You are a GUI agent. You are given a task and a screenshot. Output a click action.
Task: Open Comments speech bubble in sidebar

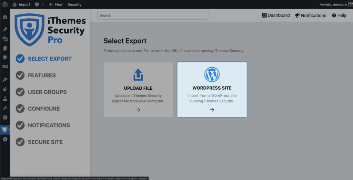pos(5,58)
